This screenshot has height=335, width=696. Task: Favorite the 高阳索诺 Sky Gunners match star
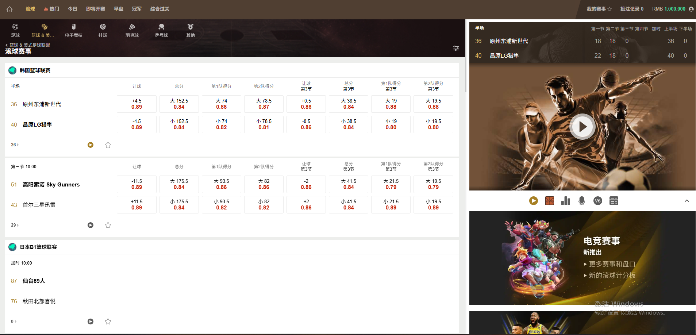click(108, 225)
